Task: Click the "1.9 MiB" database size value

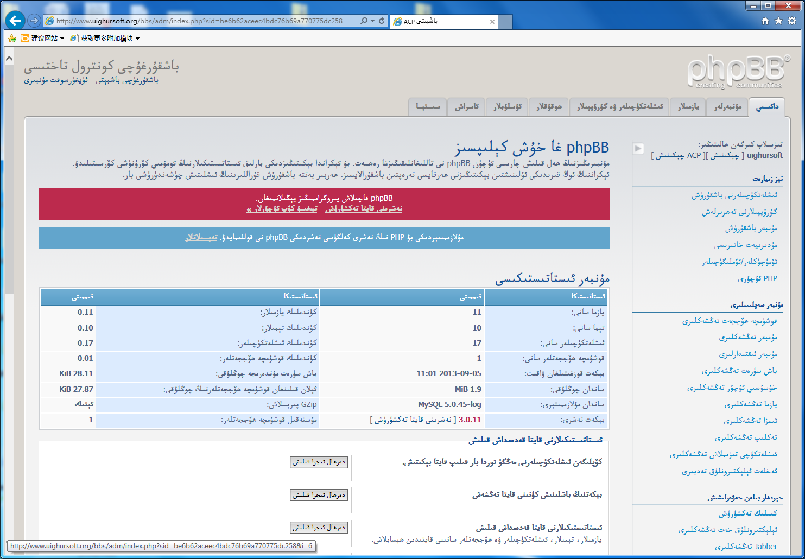Action: pos(468,389)
